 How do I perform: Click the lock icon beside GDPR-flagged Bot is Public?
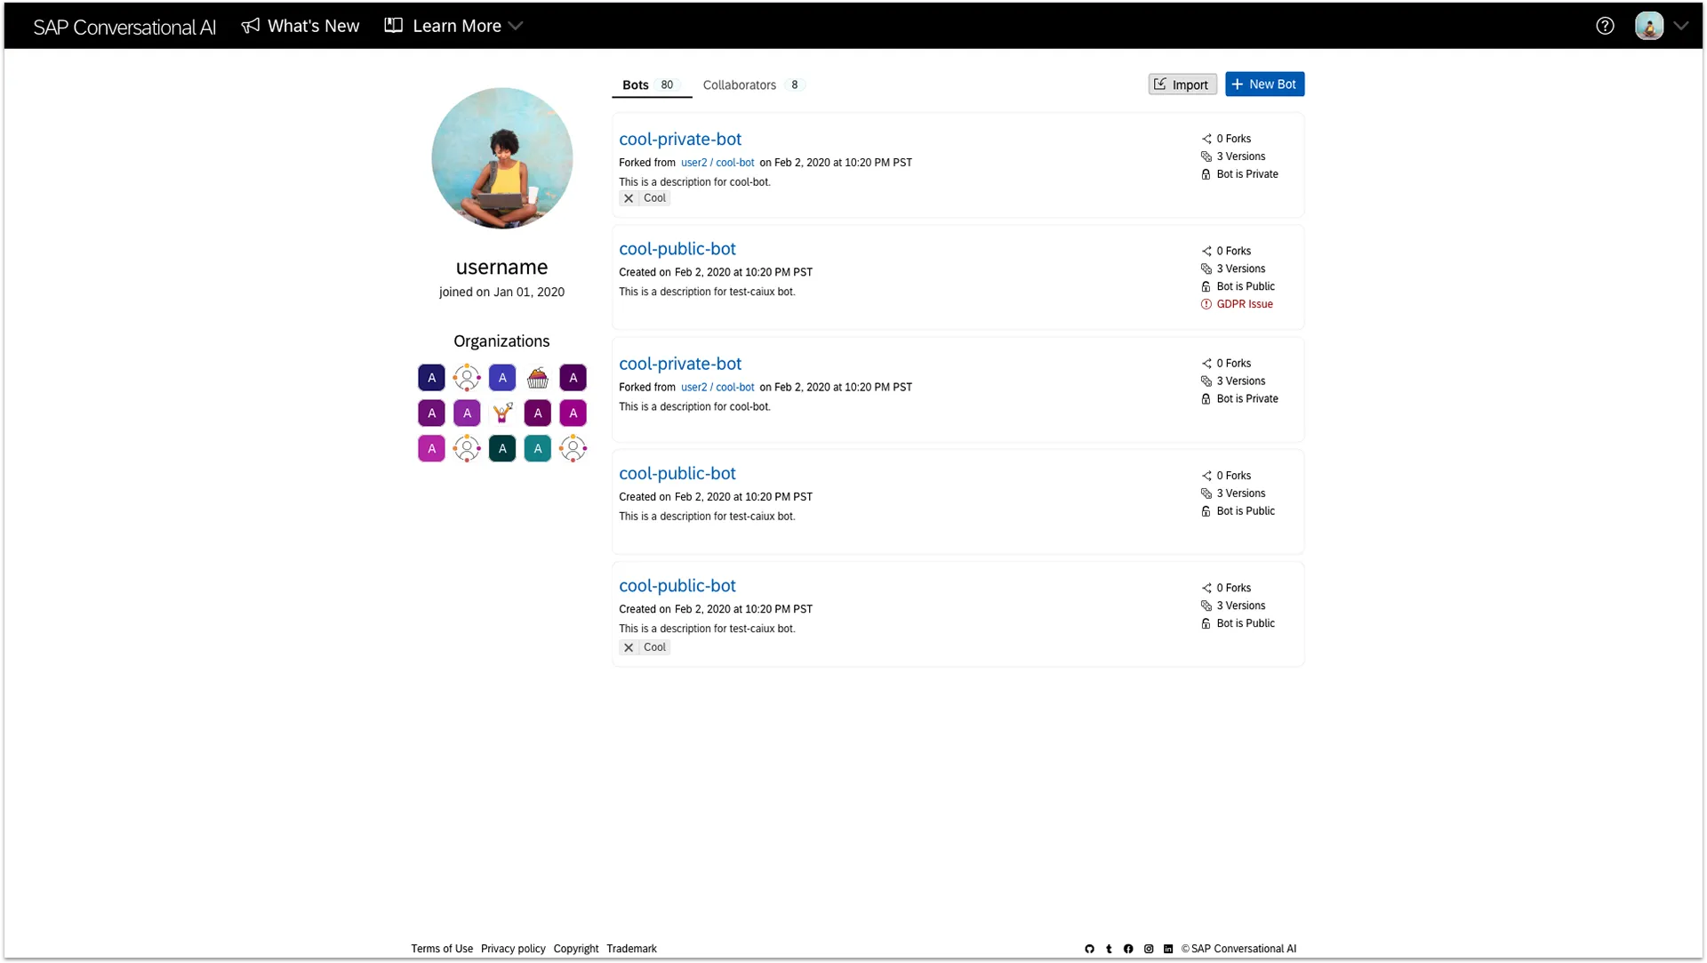click(1206, 286)
